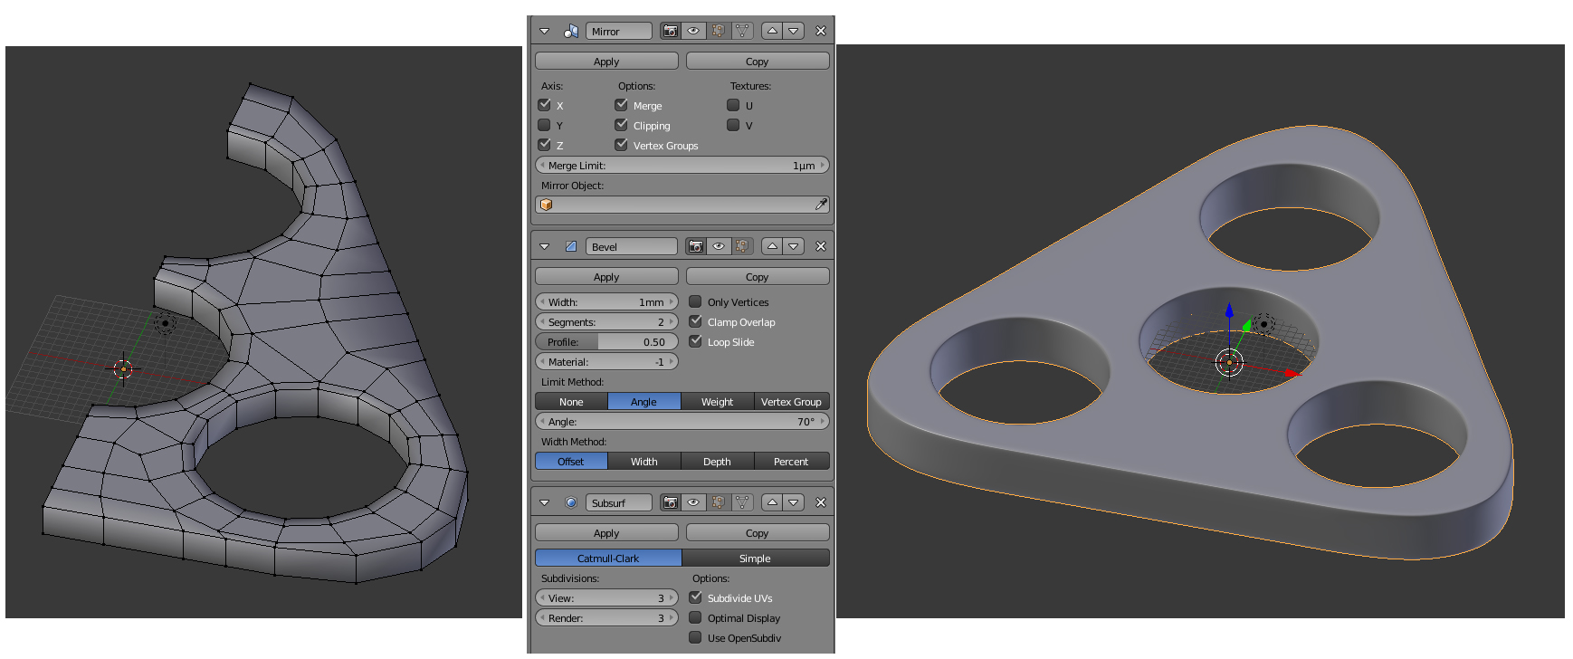Remove the Mirror modifier with X icon
Screen dimensions: 1573x659
pos(821,31)
